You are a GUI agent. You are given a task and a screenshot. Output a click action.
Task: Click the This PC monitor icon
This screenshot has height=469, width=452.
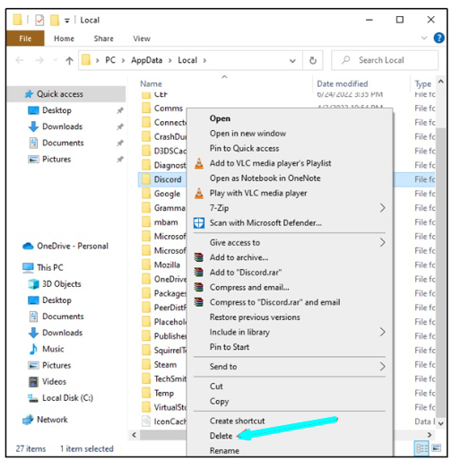(x=28, y=268)
